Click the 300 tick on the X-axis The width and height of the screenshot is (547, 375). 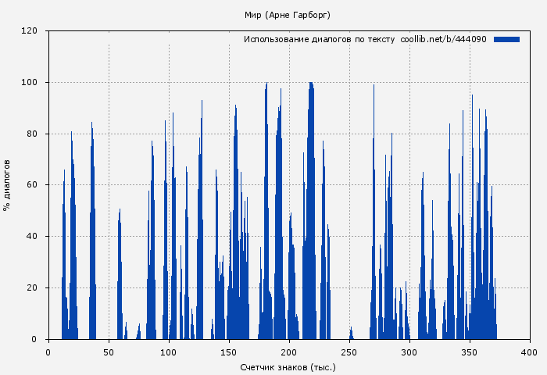point(409,352)
